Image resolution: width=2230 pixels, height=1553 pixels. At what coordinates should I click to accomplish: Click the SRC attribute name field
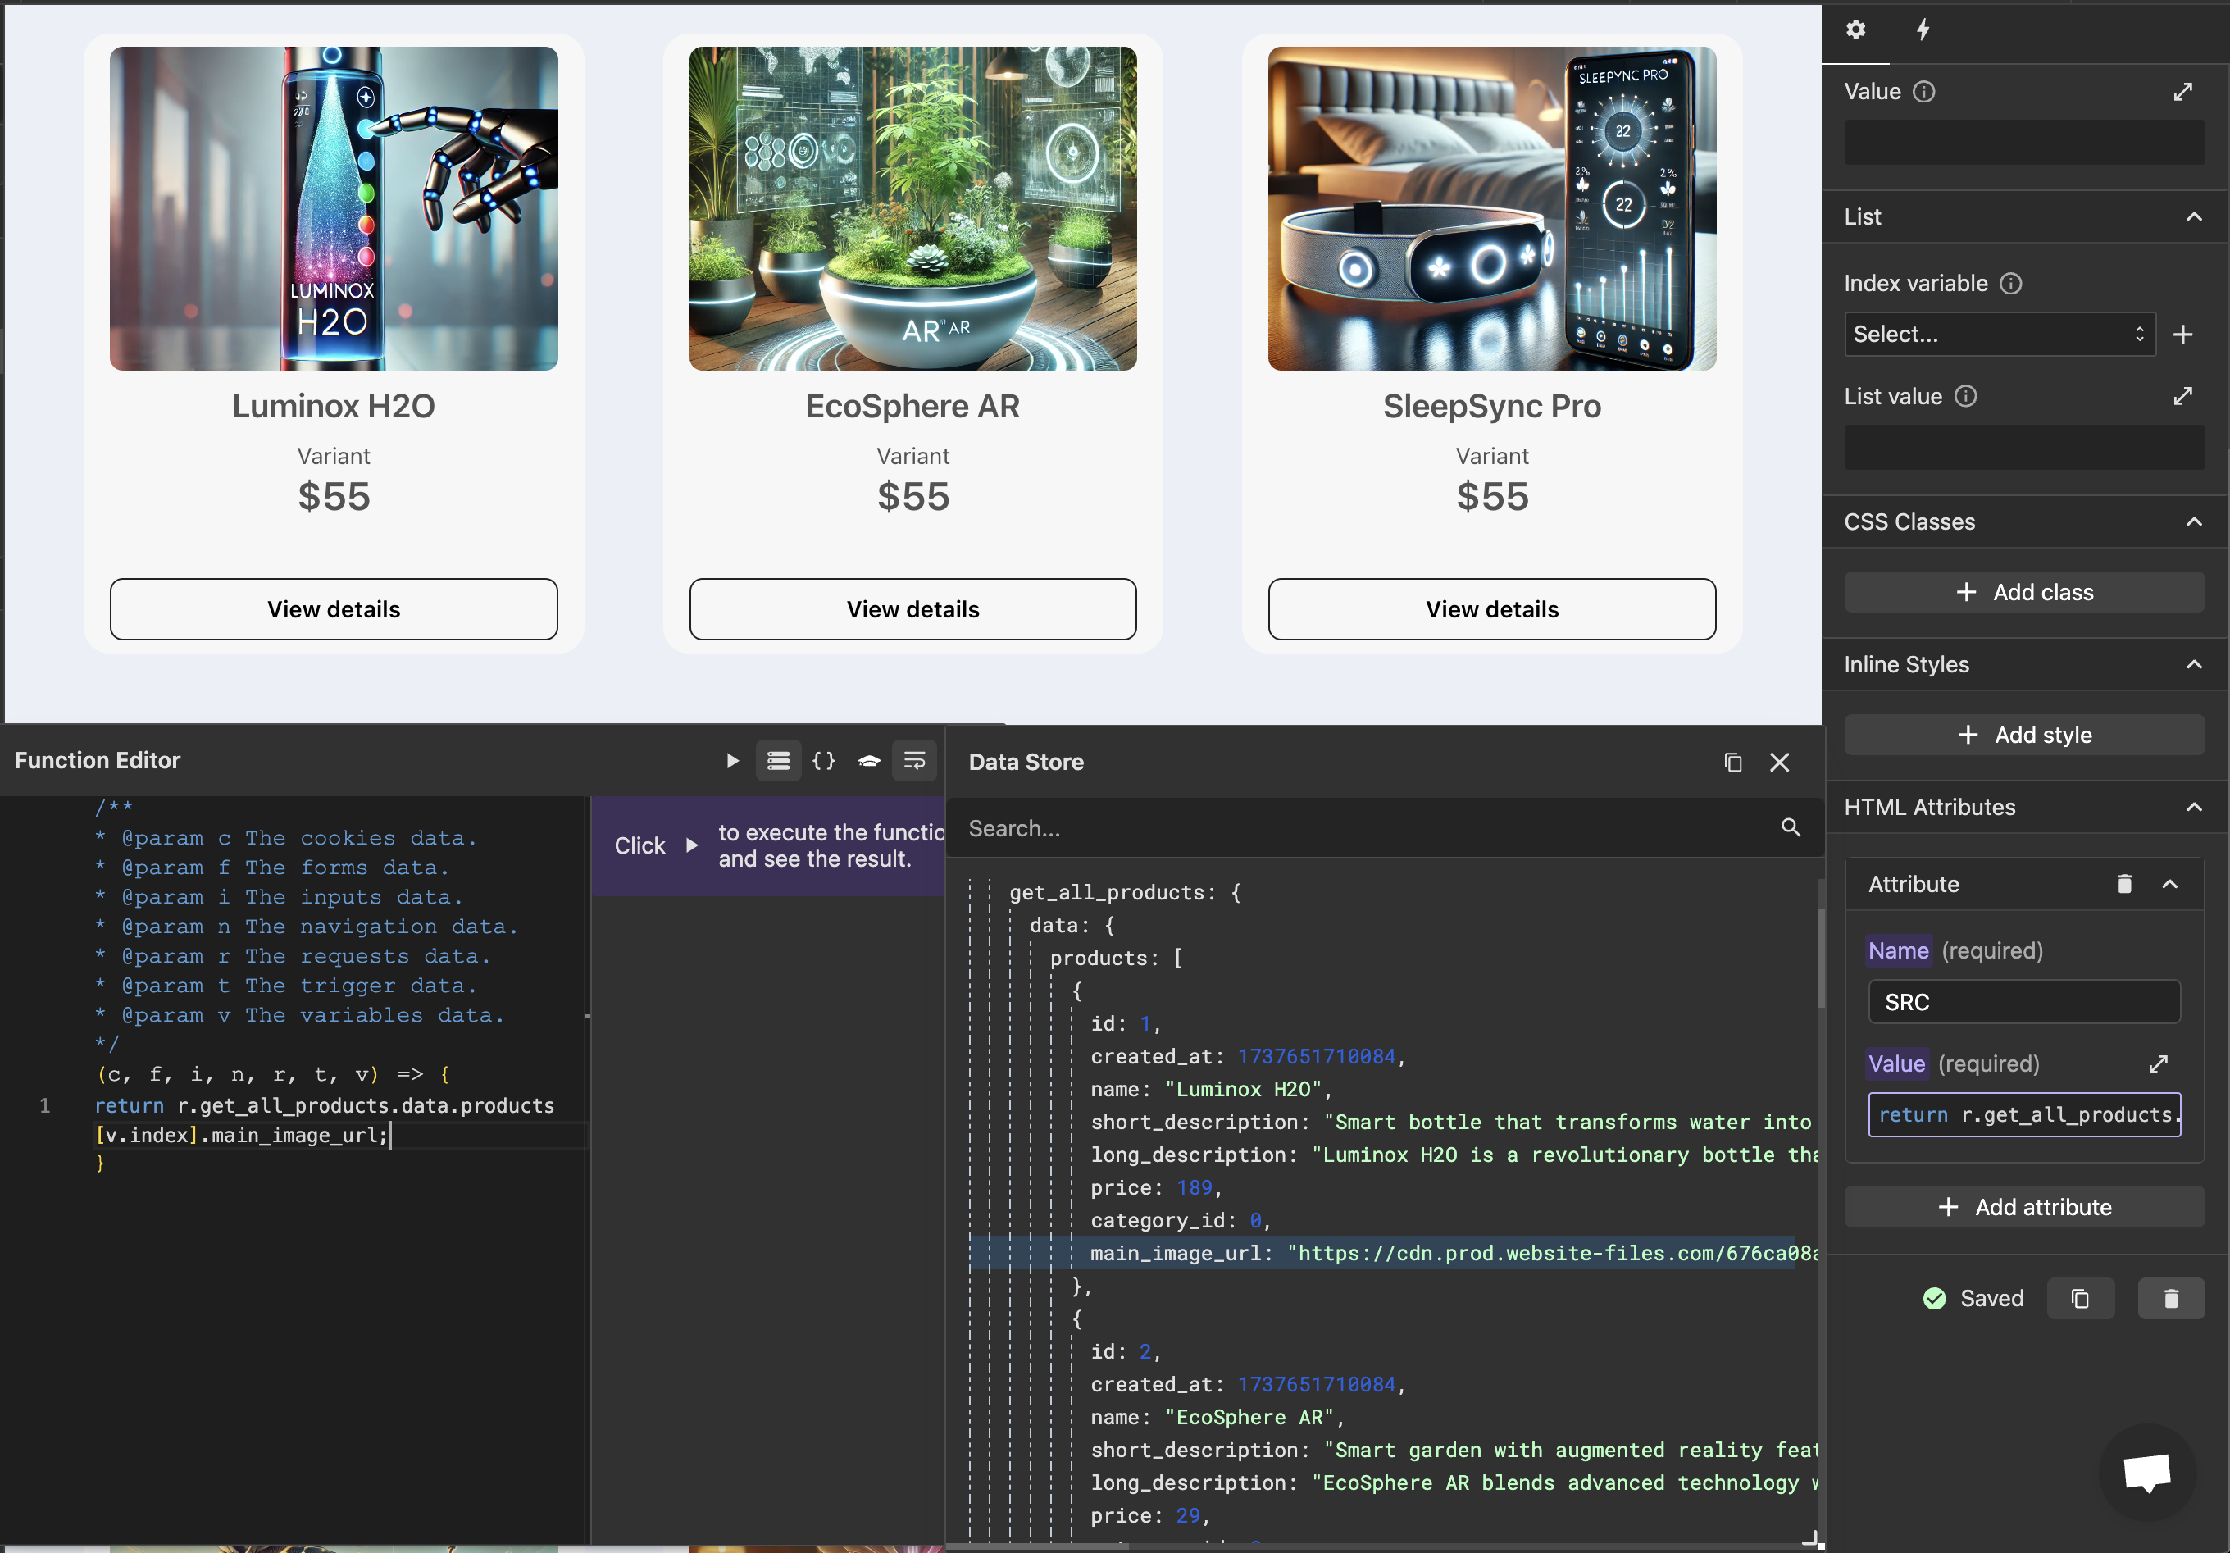2024,1001
